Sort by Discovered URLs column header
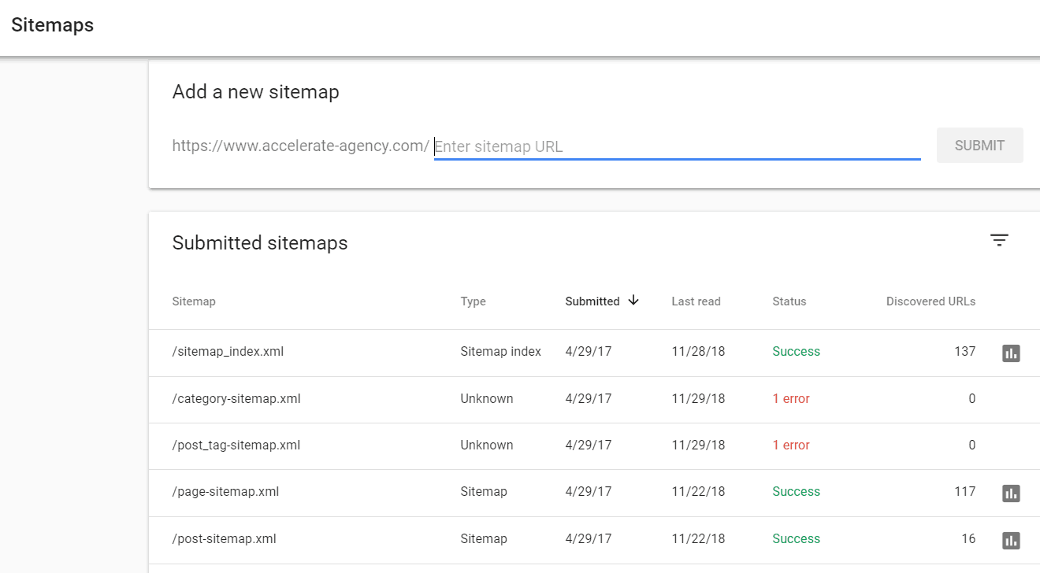Viewport: 1040px width, 573px height. click(x=930, y=301)
